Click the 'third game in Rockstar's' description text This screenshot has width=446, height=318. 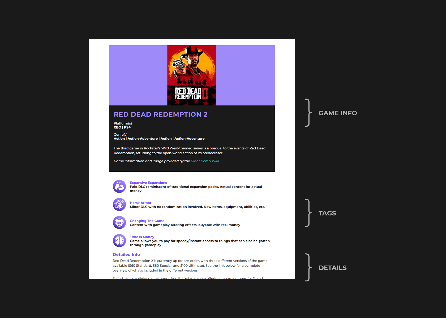pos(190,151)
